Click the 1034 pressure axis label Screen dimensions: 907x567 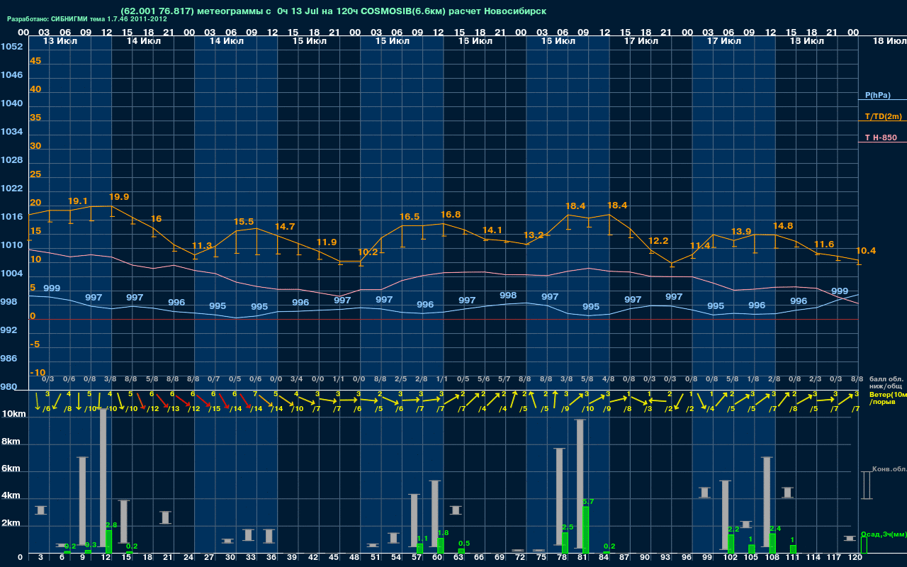pyautogui.click(x=11, y=132)
